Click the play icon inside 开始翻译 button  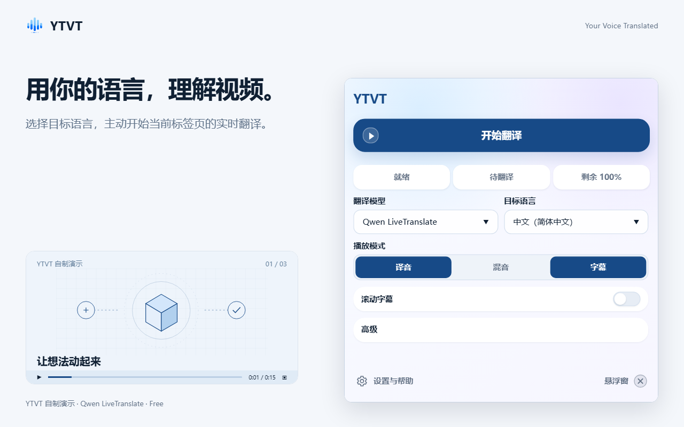point(371,136)
